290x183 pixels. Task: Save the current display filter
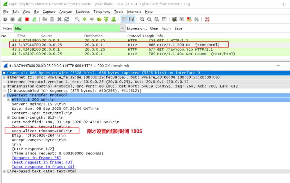[x=178, y=28]
